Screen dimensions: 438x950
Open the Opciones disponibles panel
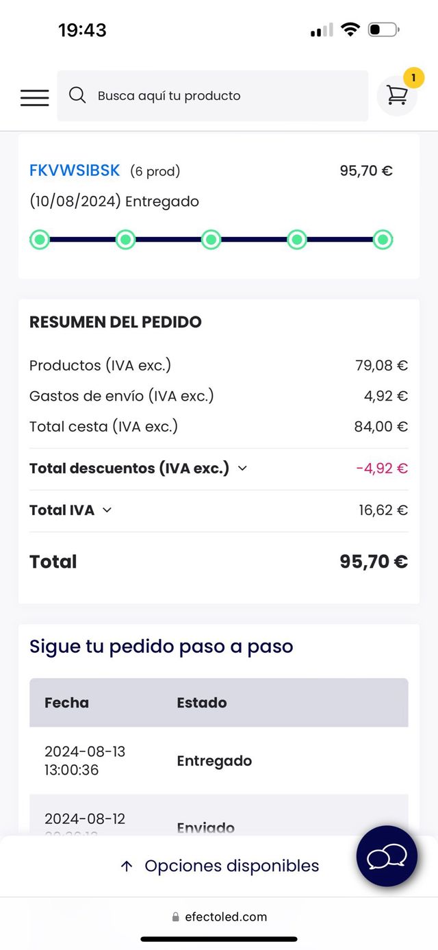pyautogui.click(x=231, y=866)
